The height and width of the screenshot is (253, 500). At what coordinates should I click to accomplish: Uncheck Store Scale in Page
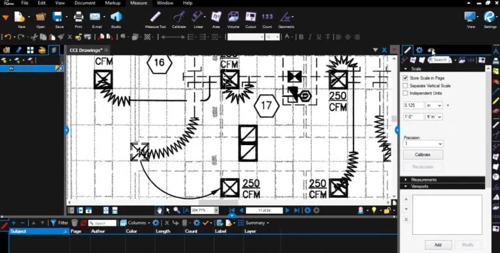pyautogui.click(x=406, y=78)
